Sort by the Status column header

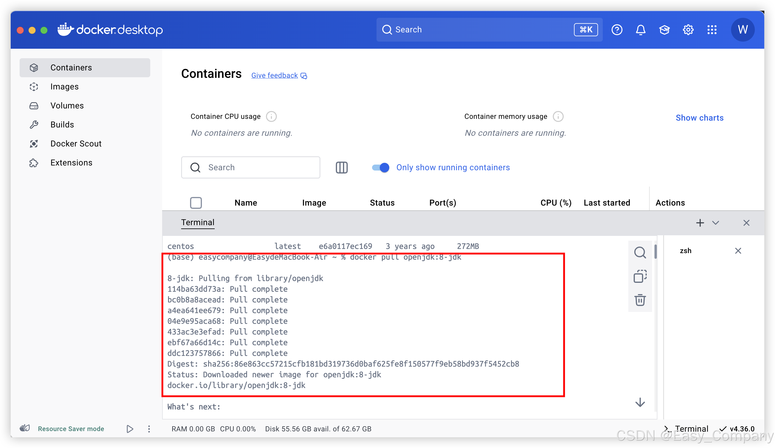pyautogui.click(x=382, y=203)
